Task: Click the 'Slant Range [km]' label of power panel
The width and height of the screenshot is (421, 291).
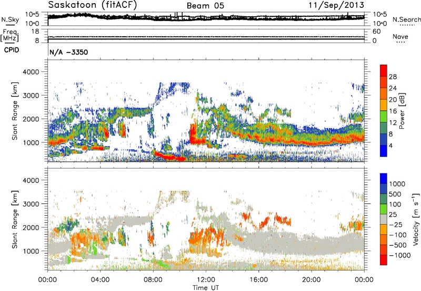Action: tap(15, 111)
